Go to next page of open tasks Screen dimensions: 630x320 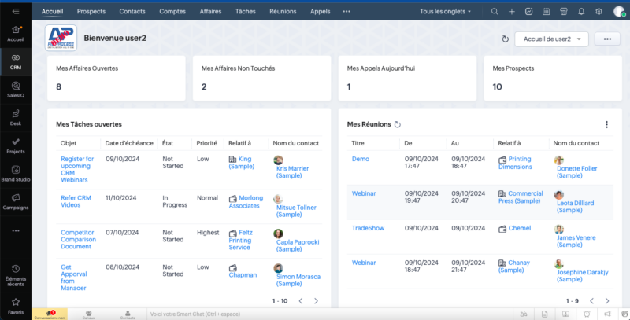tap(316, 300)
